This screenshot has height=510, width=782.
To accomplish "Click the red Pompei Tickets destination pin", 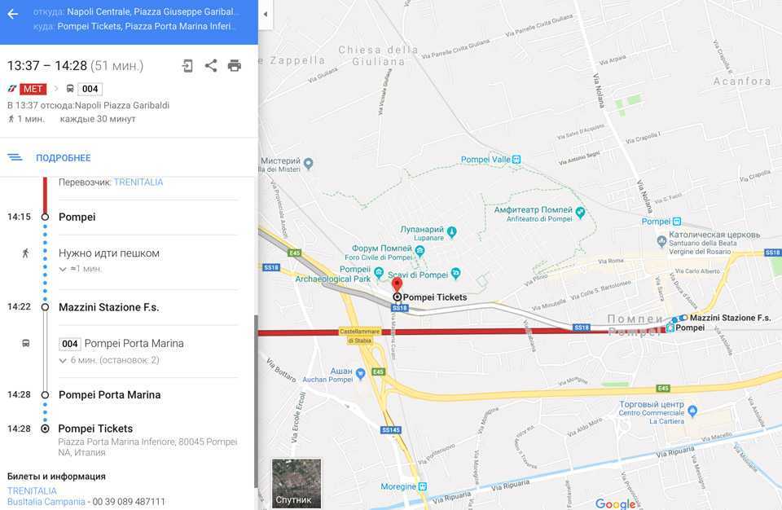I will pos(397,285).
